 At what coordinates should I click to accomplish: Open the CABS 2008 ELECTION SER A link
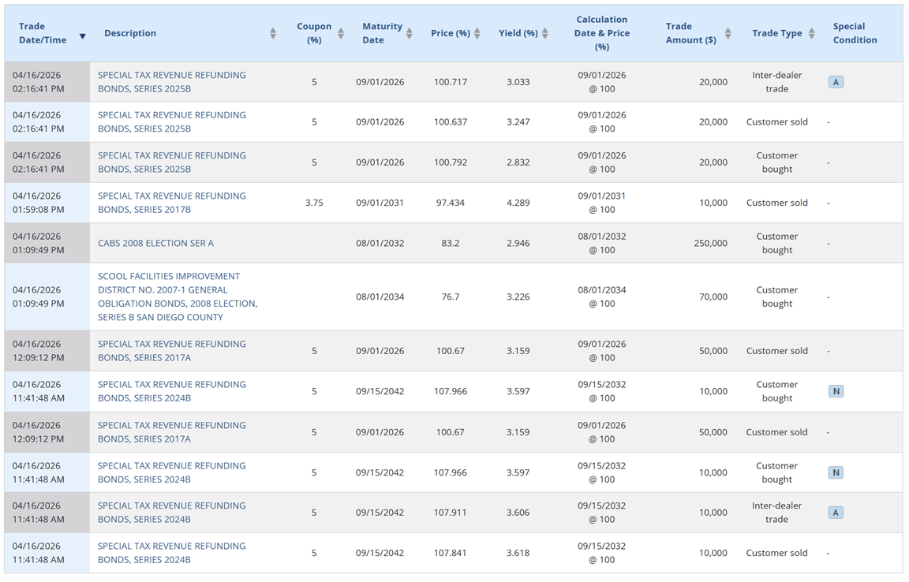pyautogui.click(x=155, y=243)
